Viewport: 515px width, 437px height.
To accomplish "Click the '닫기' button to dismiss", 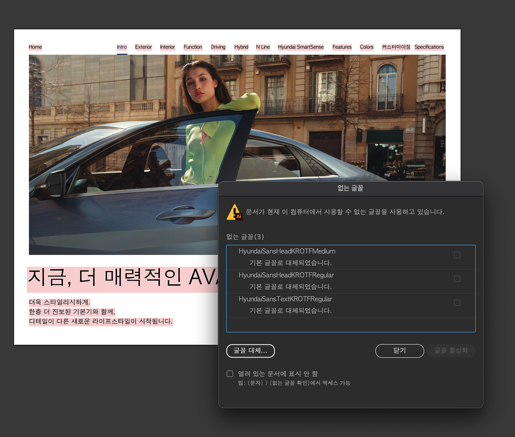I will tap(399, 351).
